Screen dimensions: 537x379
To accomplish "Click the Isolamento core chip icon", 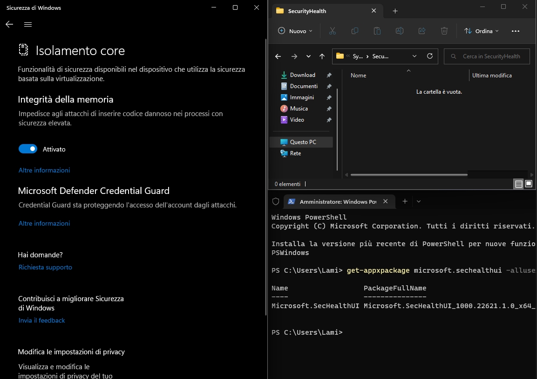I will coord(23,50).
